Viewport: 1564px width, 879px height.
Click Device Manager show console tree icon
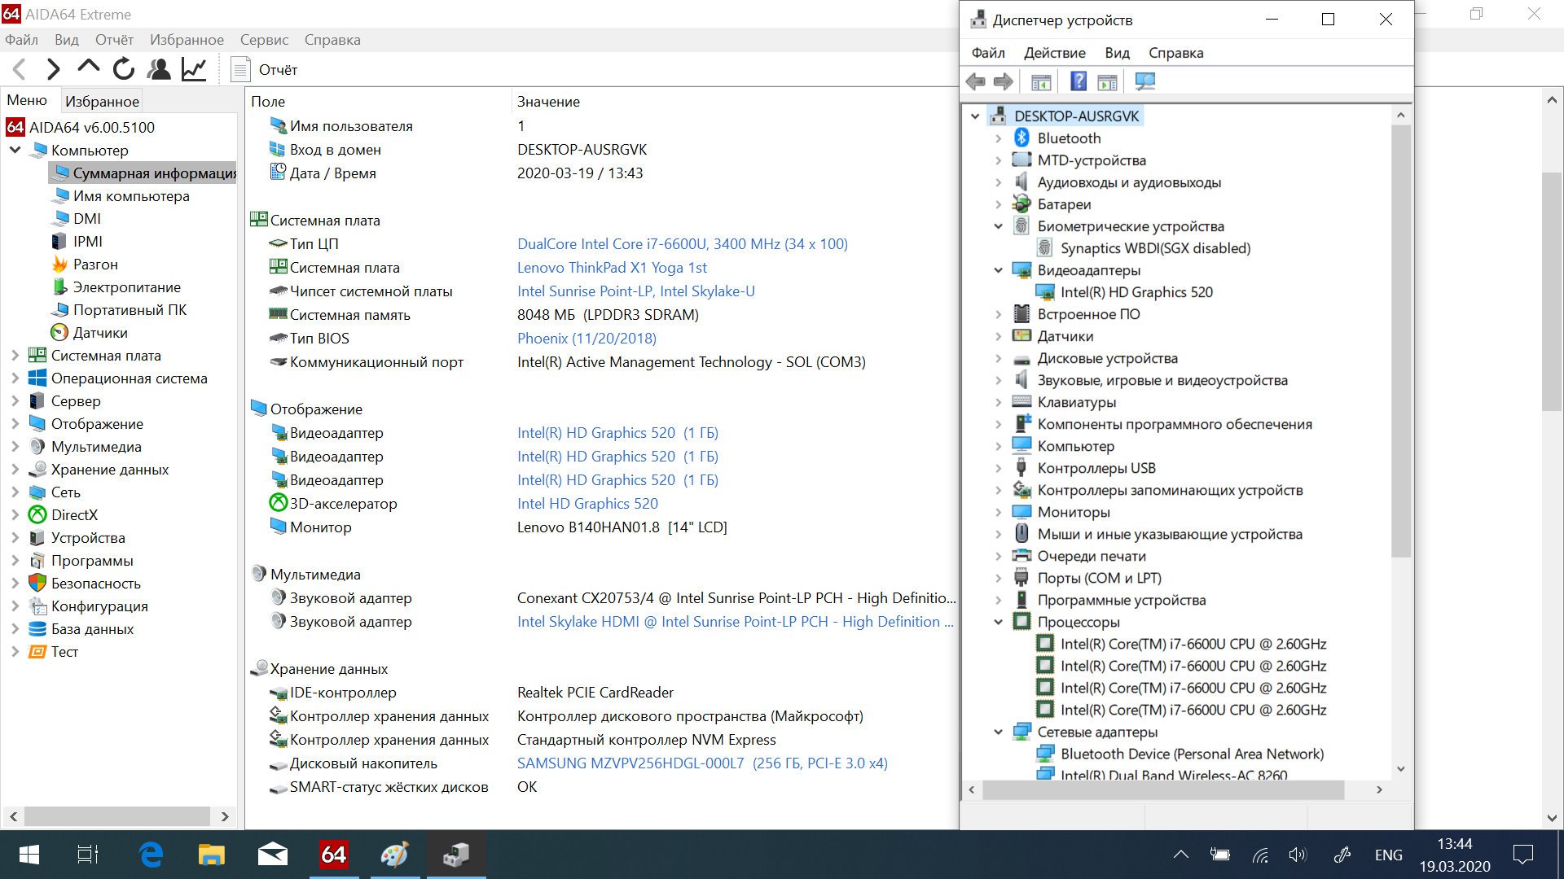1041,81
